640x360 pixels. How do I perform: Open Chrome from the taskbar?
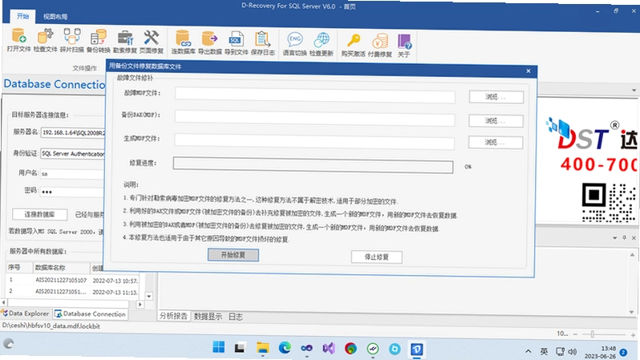tap(350, 349)
